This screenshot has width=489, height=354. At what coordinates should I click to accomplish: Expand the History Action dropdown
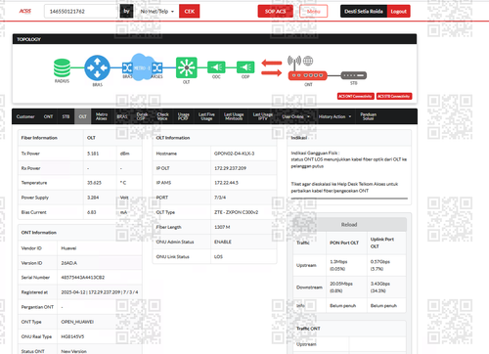point(334,116)
